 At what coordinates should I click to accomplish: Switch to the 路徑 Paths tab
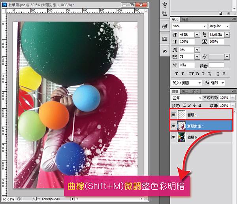point(196,91)
